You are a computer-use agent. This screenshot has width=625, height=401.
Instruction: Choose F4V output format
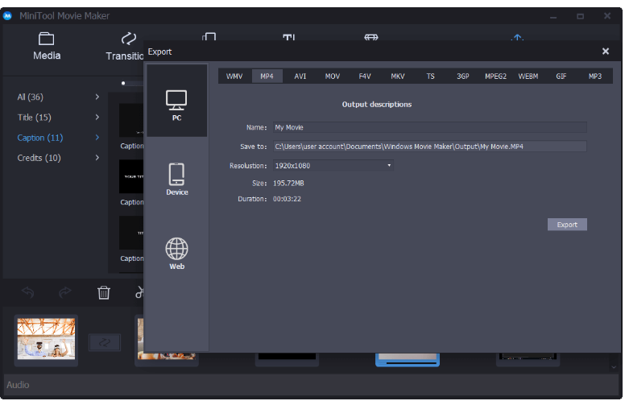tap(365, 76)
